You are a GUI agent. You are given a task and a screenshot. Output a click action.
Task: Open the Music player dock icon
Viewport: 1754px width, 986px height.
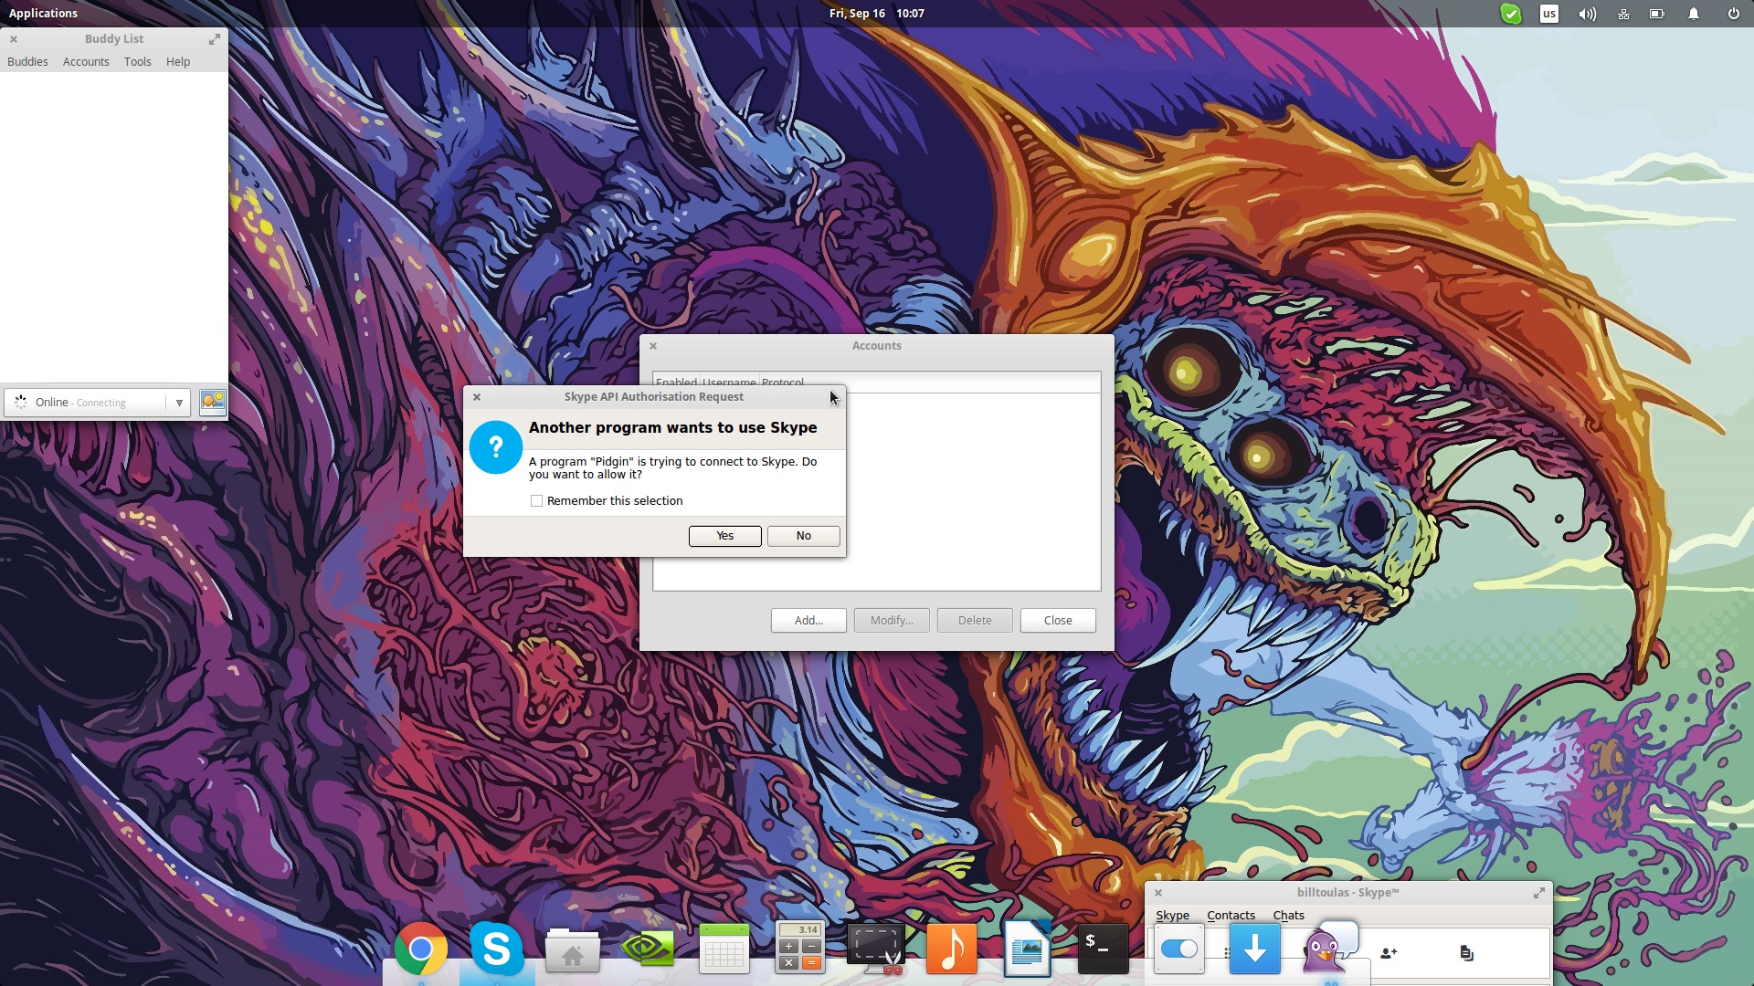click(x=951, y=949)
